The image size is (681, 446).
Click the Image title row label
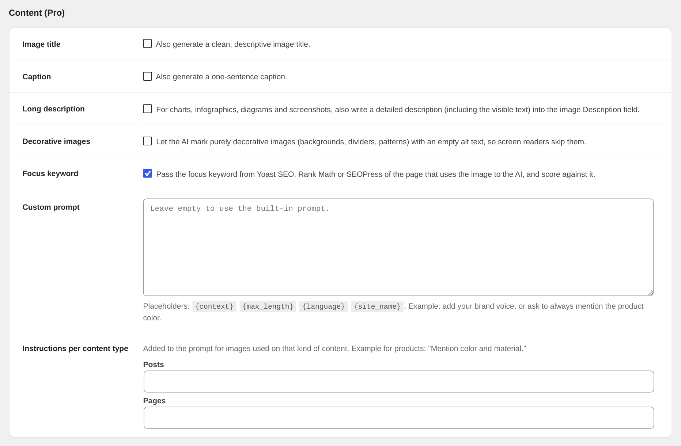(41, 44)
